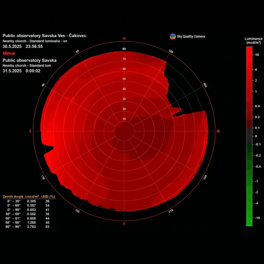Select the 0° - 30° table row
Screen dimensions: 264x264
pos(28,201)
